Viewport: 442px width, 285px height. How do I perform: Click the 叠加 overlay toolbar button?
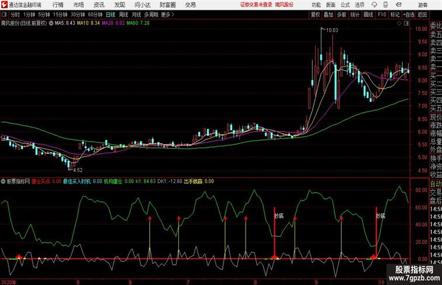[x=329, y=15]
